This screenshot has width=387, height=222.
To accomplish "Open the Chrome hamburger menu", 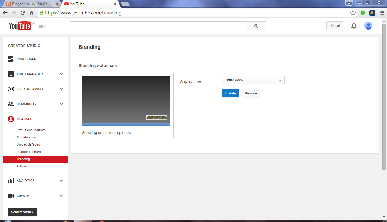I will 382,13.
